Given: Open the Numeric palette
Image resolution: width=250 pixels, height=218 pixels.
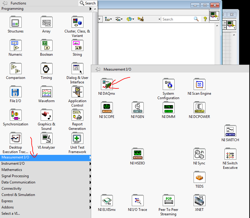Looking at the screenshot, I should pyautogui.click(x=15, y=45).
